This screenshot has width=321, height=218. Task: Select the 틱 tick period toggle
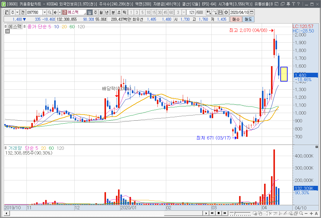125,12
